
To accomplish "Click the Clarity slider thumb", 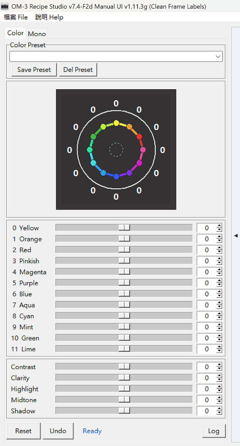I will coord(124,378).
